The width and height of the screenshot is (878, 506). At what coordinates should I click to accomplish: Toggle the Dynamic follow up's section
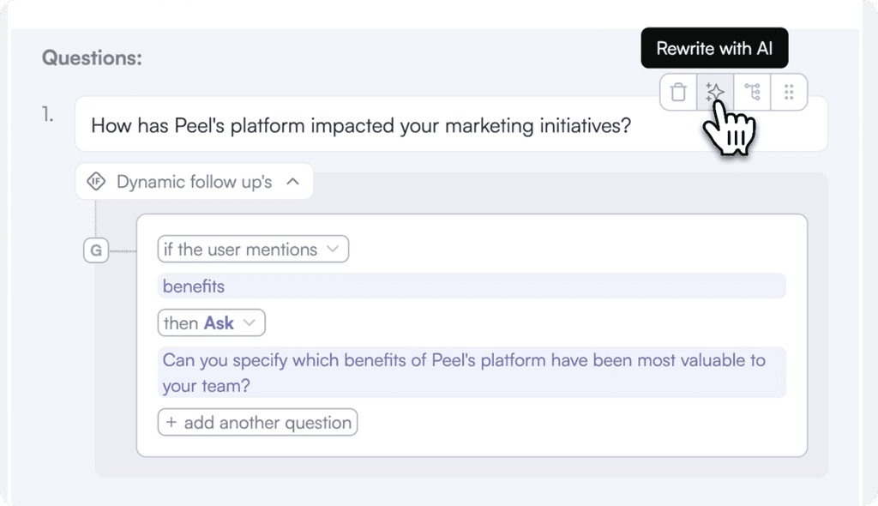click(195, 182)
